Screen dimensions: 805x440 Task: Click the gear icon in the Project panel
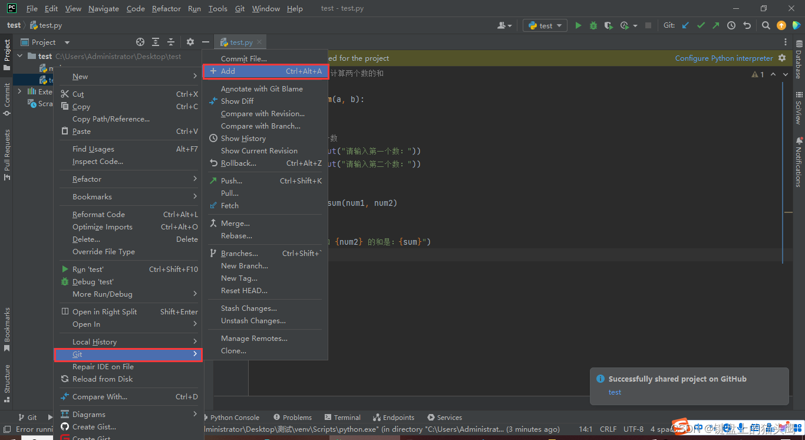[190, 42]
